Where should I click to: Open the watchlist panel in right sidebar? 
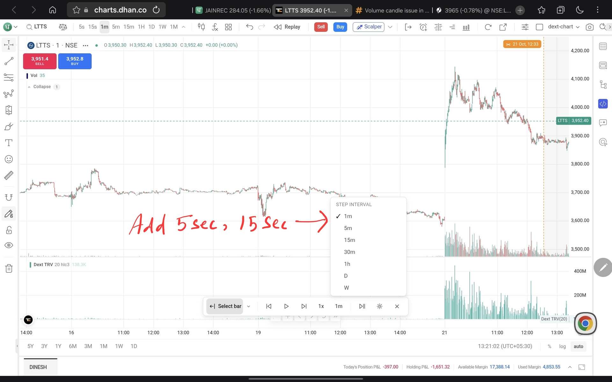coord(603,46)
